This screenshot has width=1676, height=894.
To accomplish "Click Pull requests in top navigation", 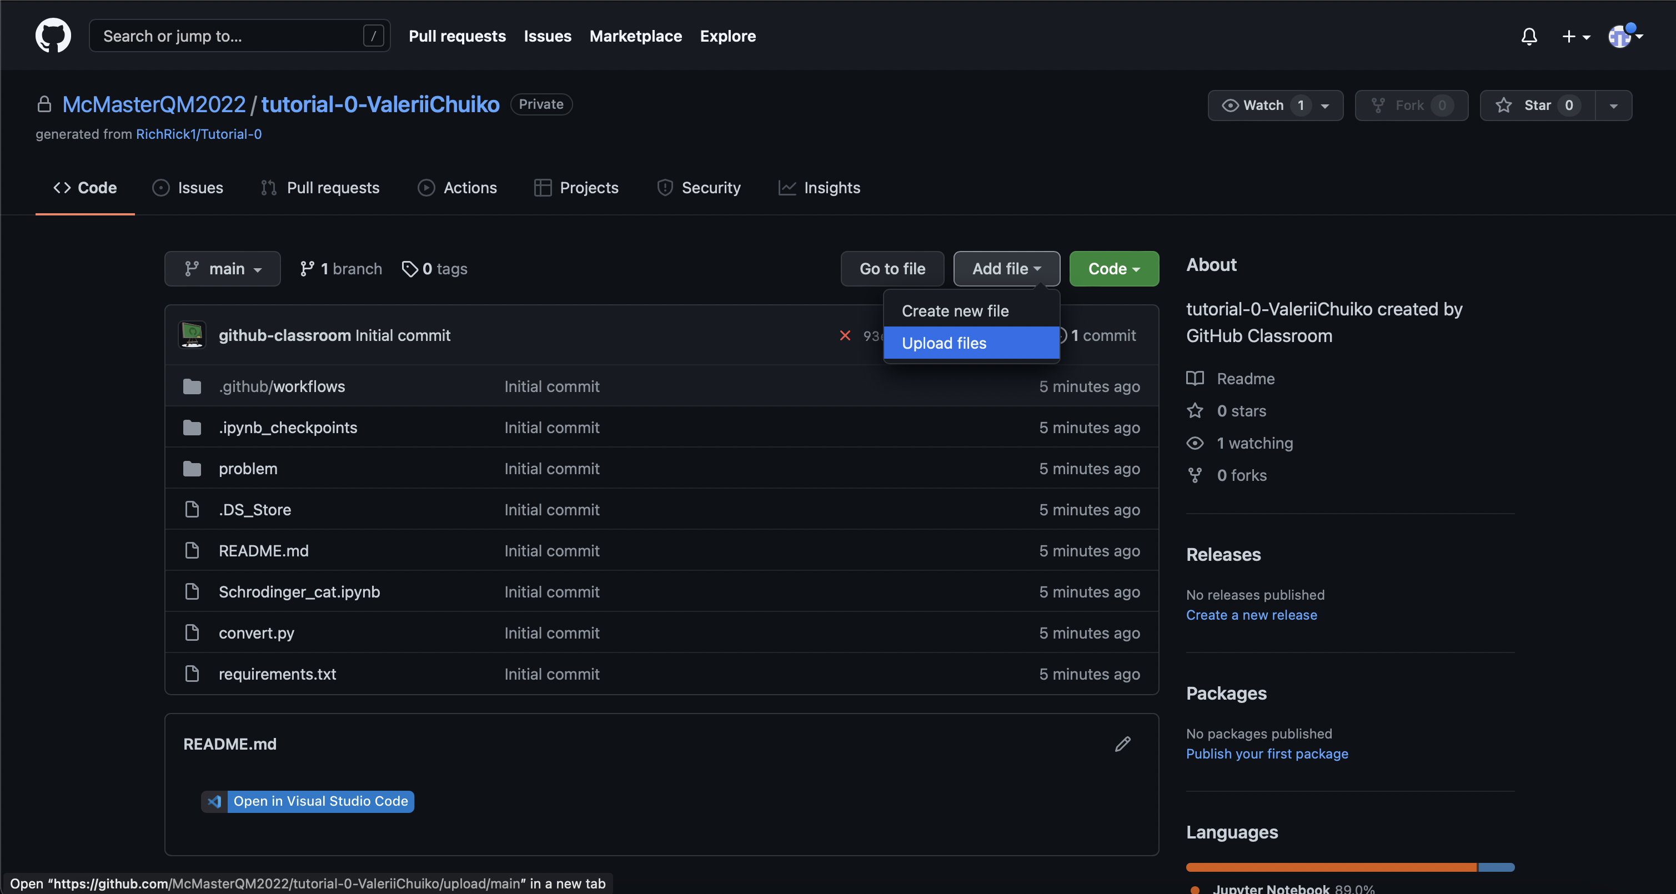I will pyautogui.click(x=458, y=36).
